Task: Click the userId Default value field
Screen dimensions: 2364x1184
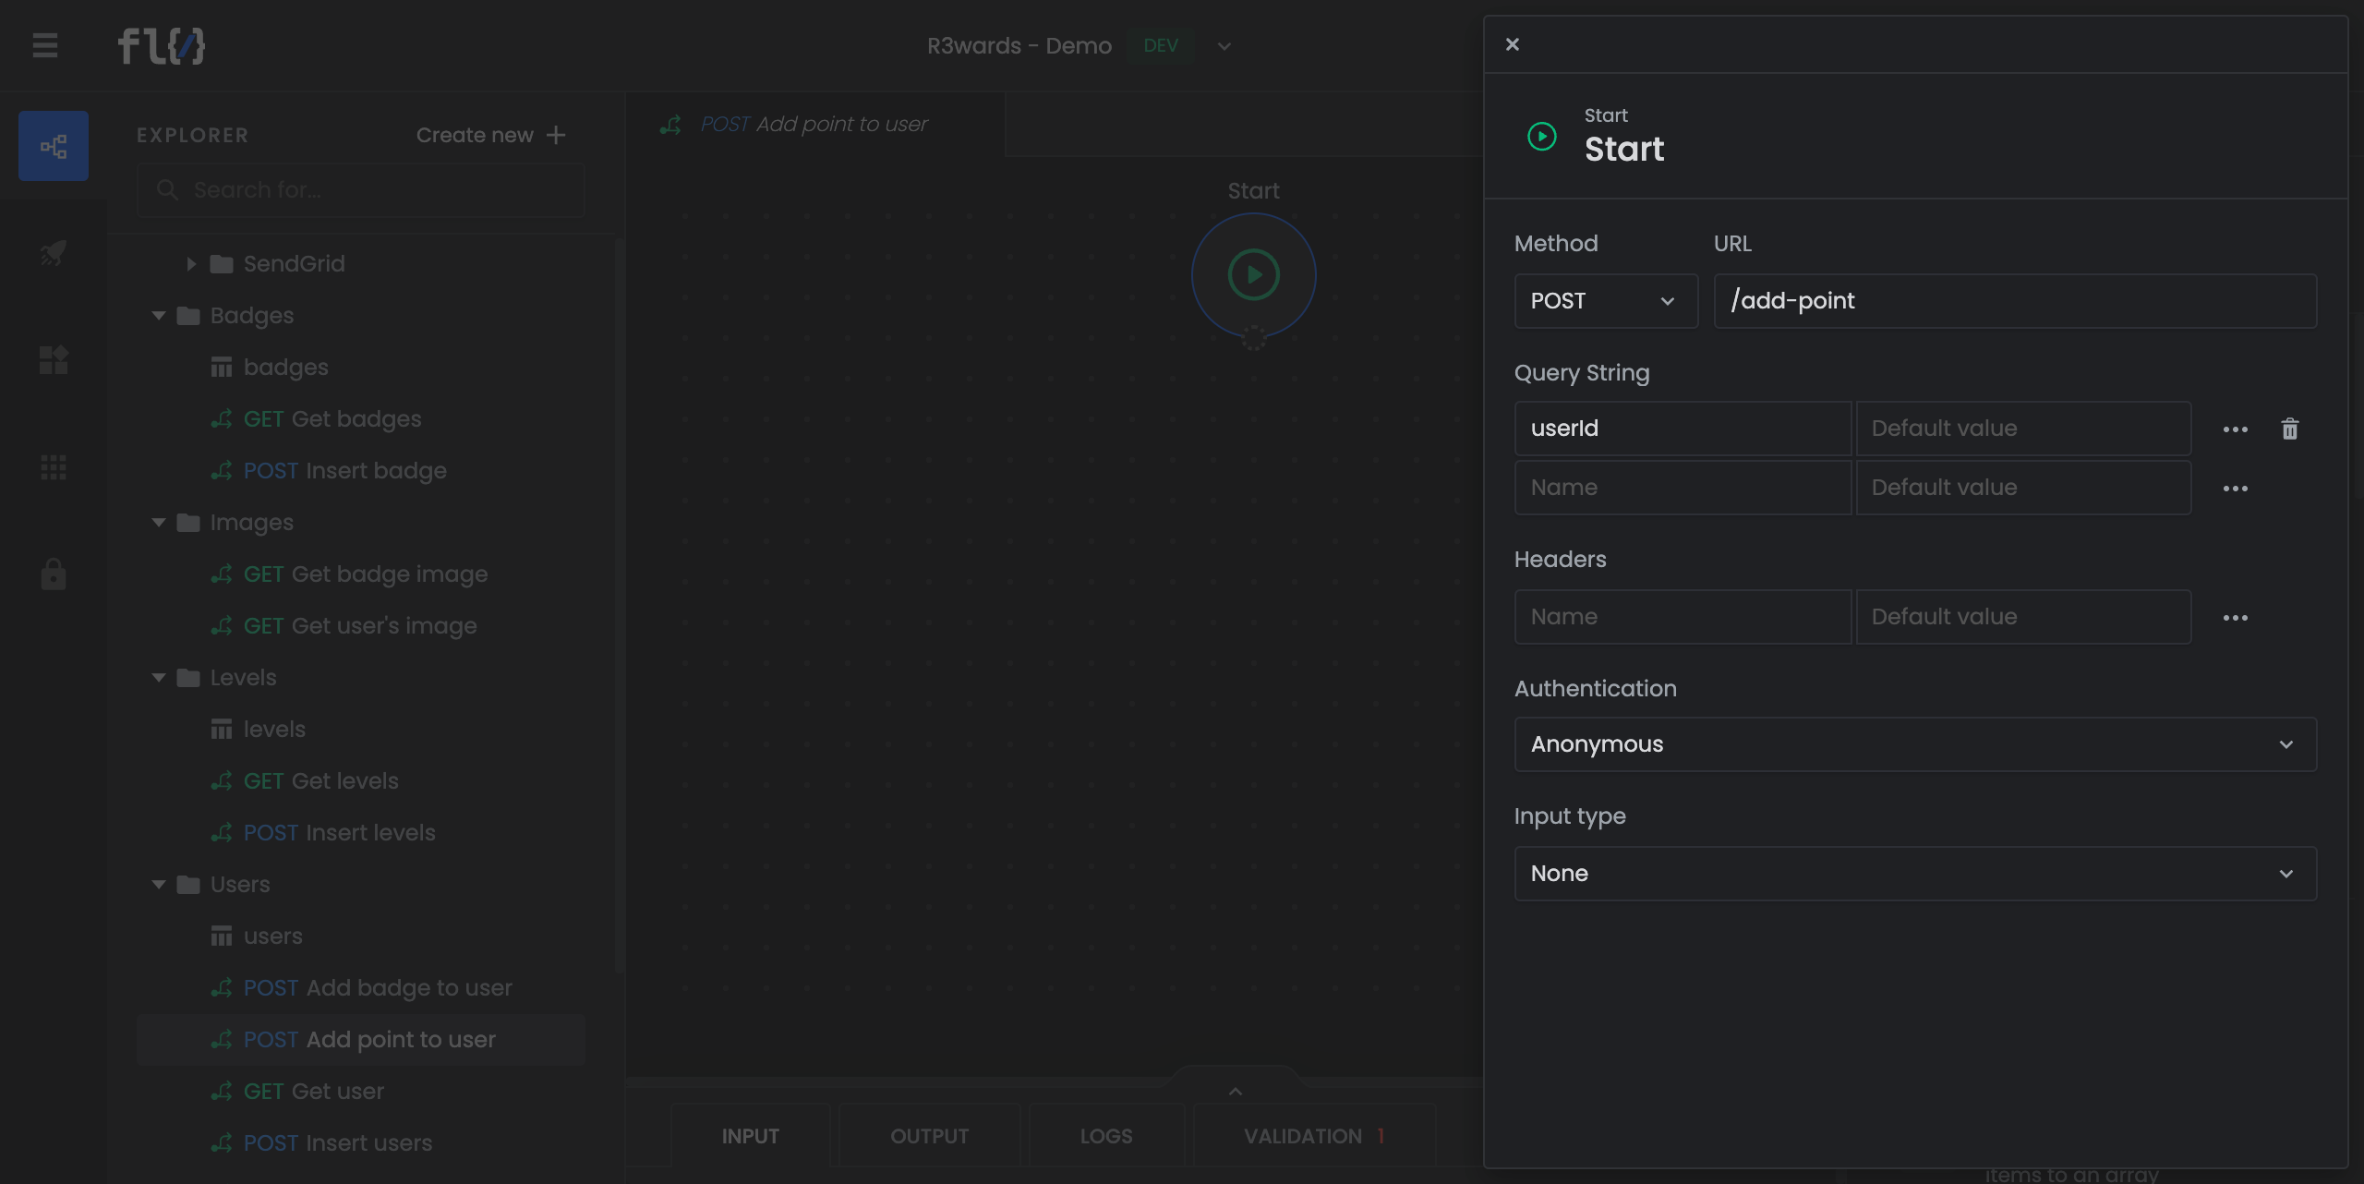Action: pyautogui.click(x=2023, y=429)
